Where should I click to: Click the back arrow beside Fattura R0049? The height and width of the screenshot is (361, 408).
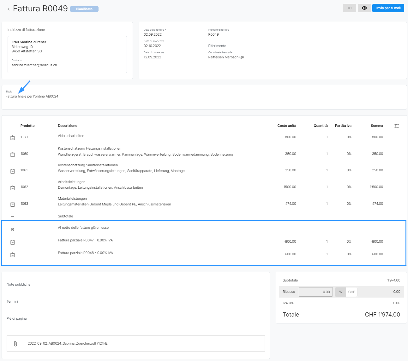(9, 9)
